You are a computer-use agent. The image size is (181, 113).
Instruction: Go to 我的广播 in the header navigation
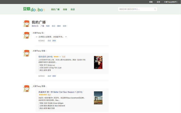(55, 9)
